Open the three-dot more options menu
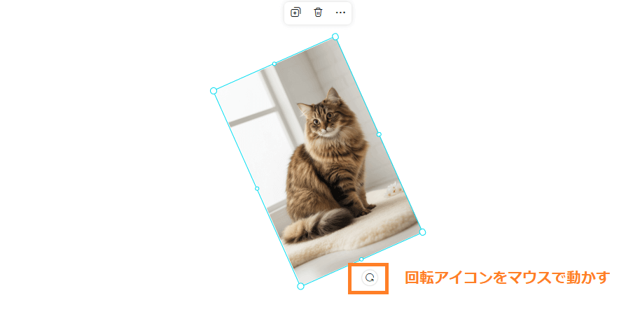 [x=340, y=13]
